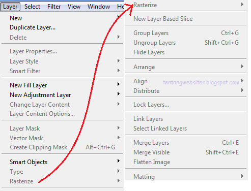Open the Distribute submenu
Viewport: 251px width, 191px height.
(x=186, y=91)
